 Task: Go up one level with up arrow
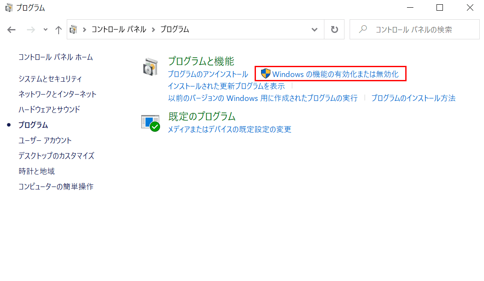click(58, 30)
